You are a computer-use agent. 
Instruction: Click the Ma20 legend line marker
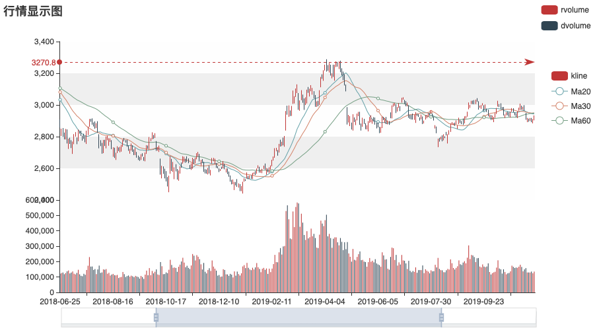pyautogui.click(x=559, y=91)
